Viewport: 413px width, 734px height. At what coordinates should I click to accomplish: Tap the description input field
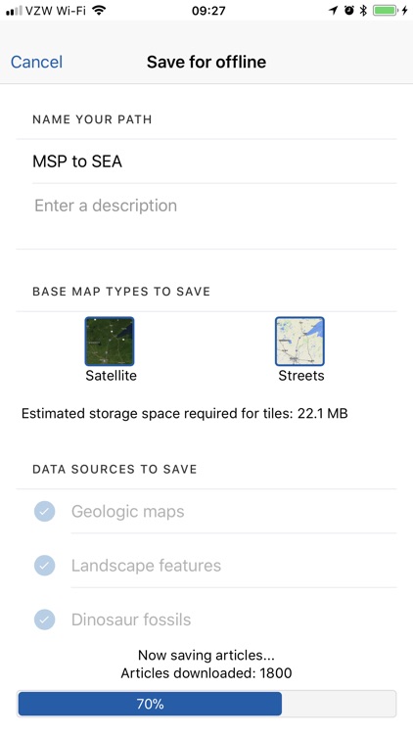point(206,216)
